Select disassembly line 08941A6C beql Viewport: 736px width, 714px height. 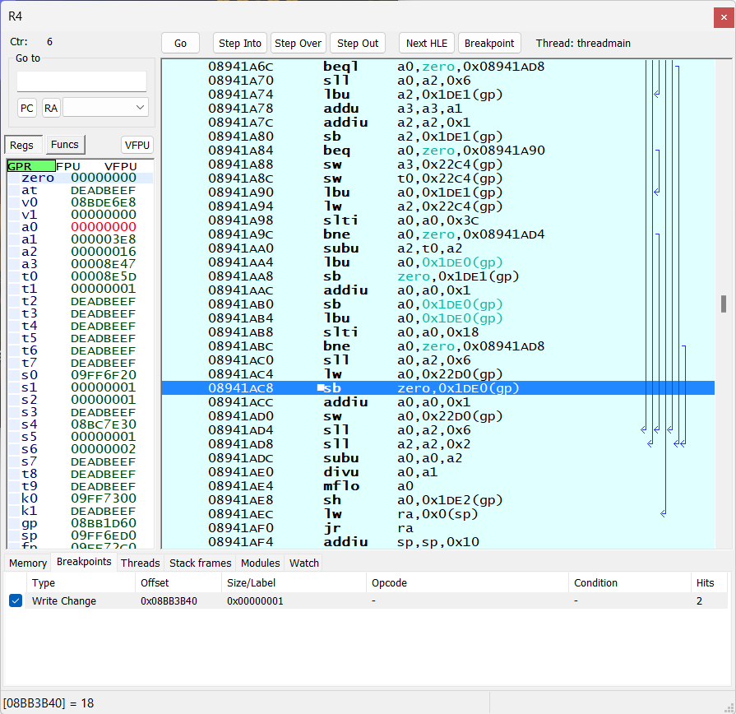click(438, 67)
